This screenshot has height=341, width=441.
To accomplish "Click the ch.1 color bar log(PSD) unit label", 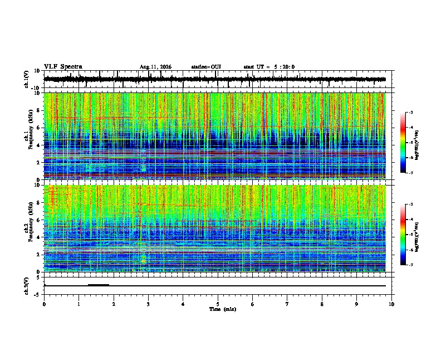I will pyautogui.click(x=417, y=145).
